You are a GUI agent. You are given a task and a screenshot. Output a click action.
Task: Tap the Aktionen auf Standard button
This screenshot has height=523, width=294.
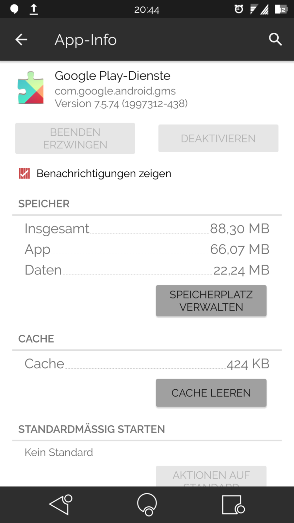(211, 477)
